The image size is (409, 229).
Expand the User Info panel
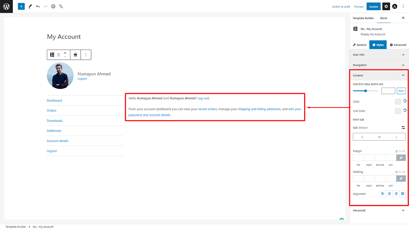(379, 55)
